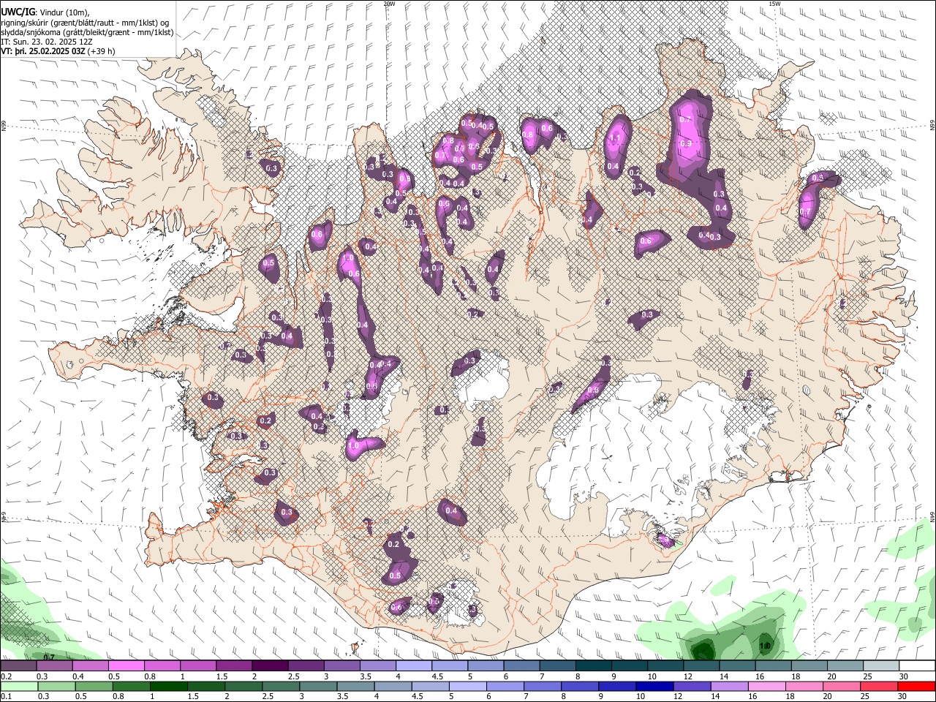
Task: Click the 0.1 label in lower legend row
Action: click(x=6, y=697)
